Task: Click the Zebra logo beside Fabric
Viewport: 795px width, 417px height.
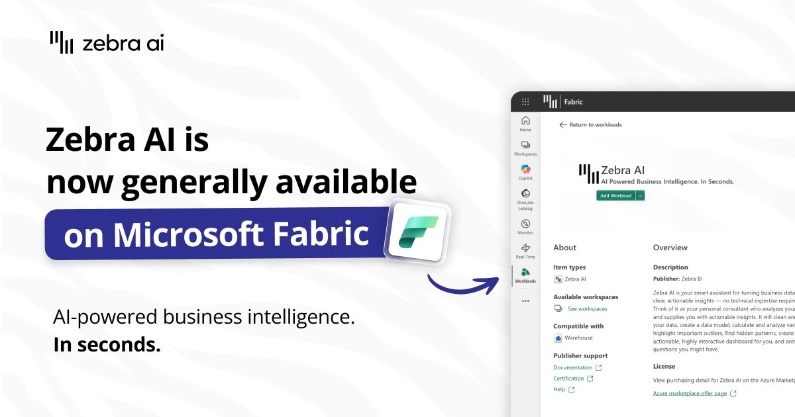Action: 551,101
